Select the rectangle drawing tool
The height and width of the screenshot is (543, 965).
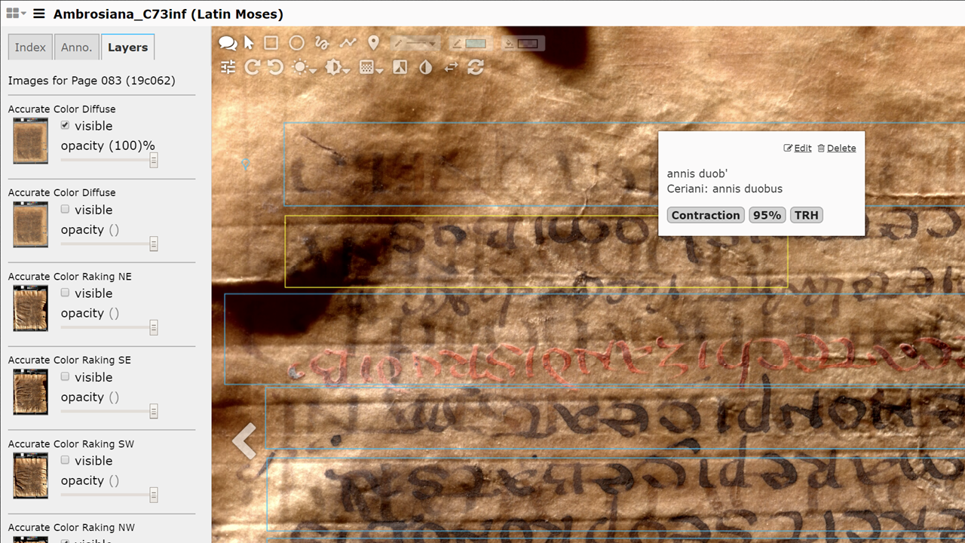tap(271, 44)
